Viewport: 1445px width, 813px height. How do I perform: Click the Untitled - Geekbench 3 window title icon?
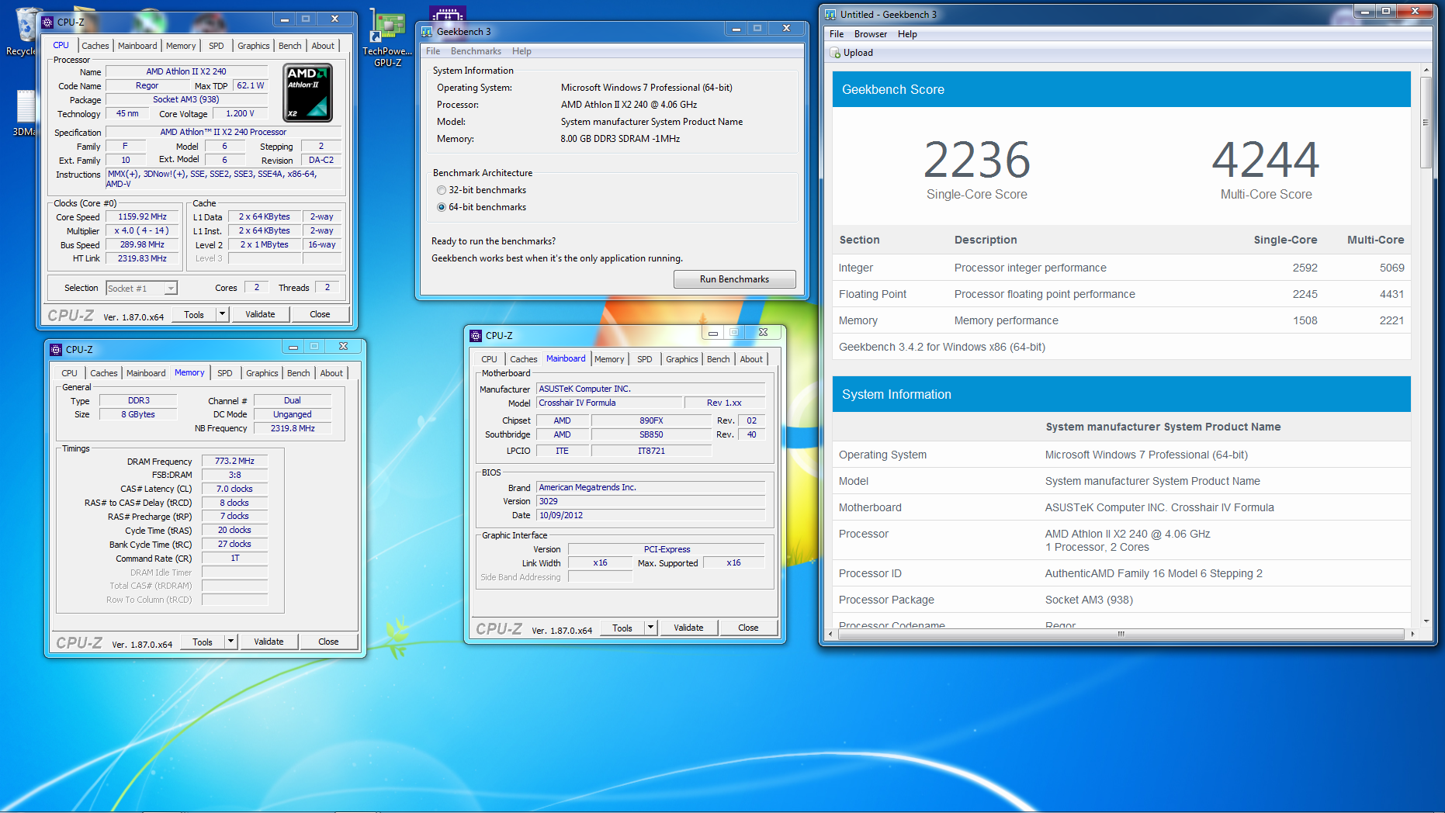click(830, 14)
